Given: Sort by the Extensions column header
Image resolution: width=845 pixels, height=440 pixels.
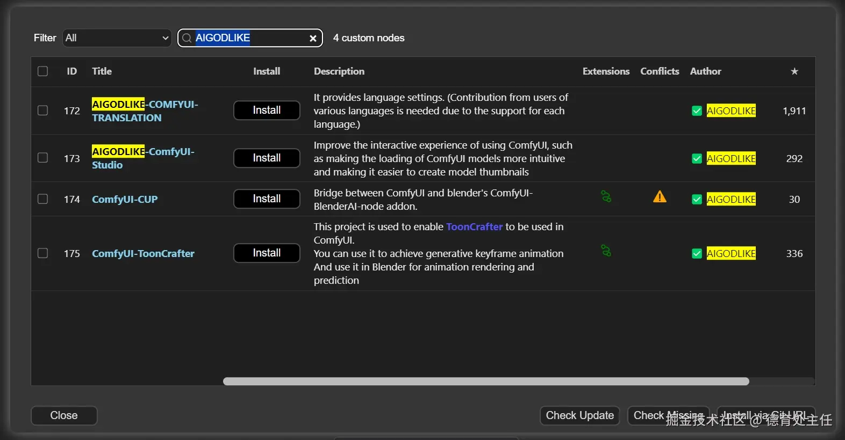Looking at the screenshot, I should pos(606,71).
